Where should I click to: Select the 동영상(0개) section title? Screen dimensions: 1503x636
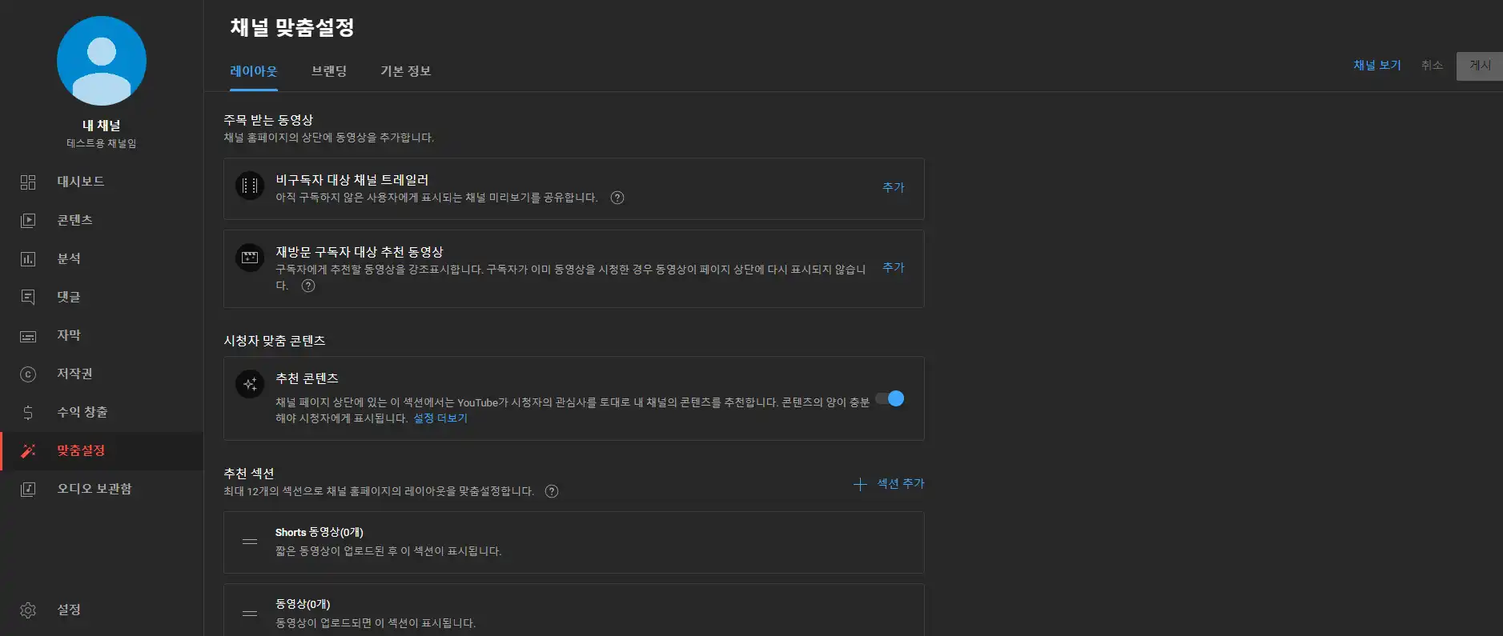coord(303,604)
